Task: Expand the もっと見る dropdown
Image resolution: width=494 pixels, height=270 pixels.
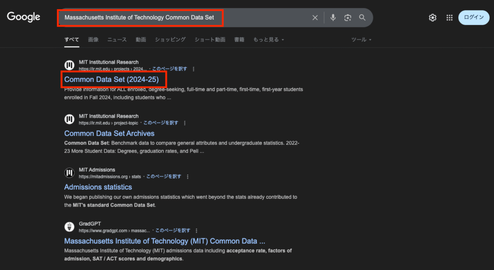Action: coord(268,40)
